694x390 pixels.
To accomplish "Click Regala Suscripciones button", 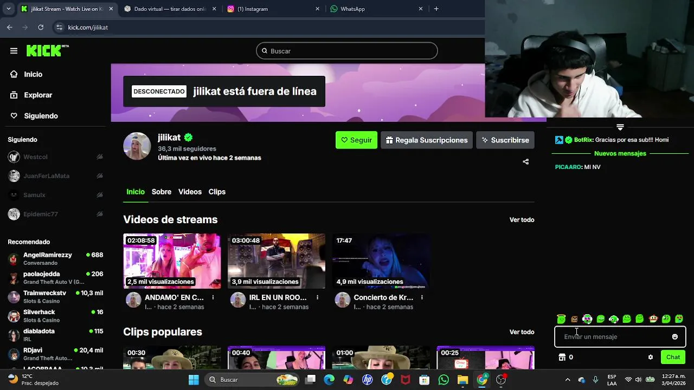I will pos(427,140).
